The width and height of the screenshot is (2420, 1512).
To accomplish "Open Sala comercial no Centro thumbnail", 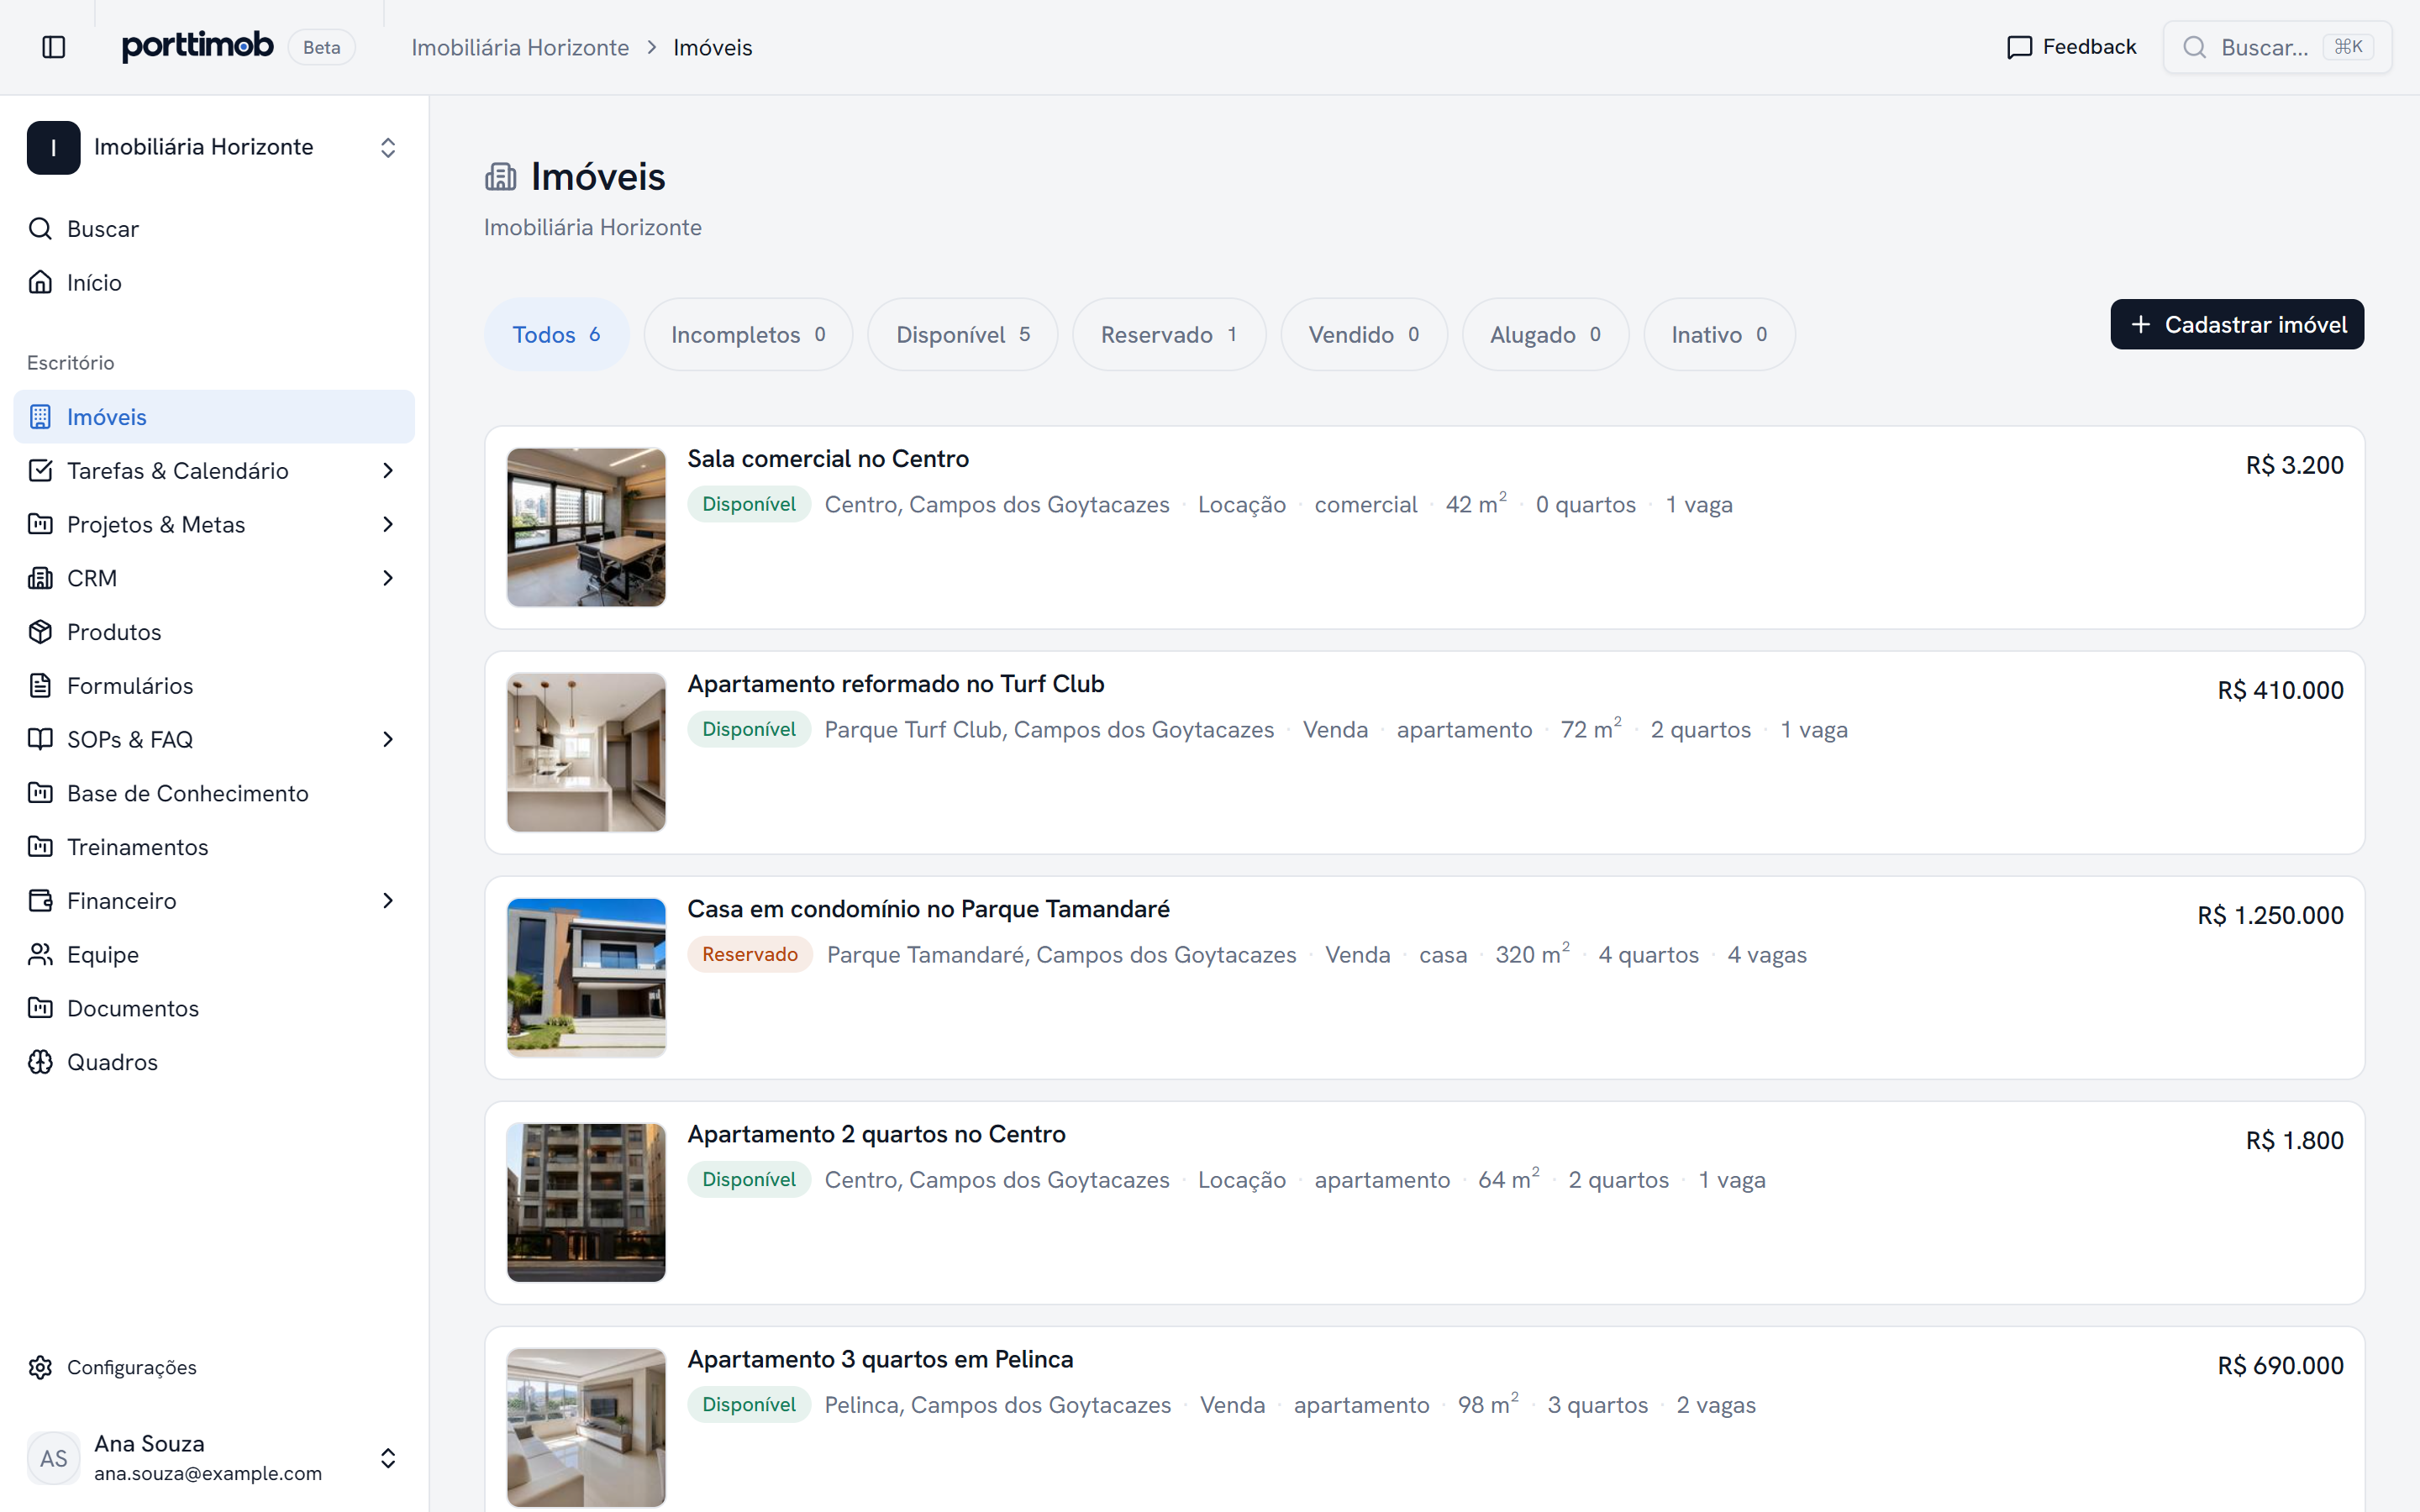I will (586, 528).
